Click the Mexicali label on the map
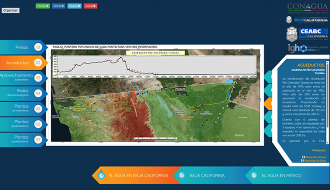330x190 pixels. point(180,89)
